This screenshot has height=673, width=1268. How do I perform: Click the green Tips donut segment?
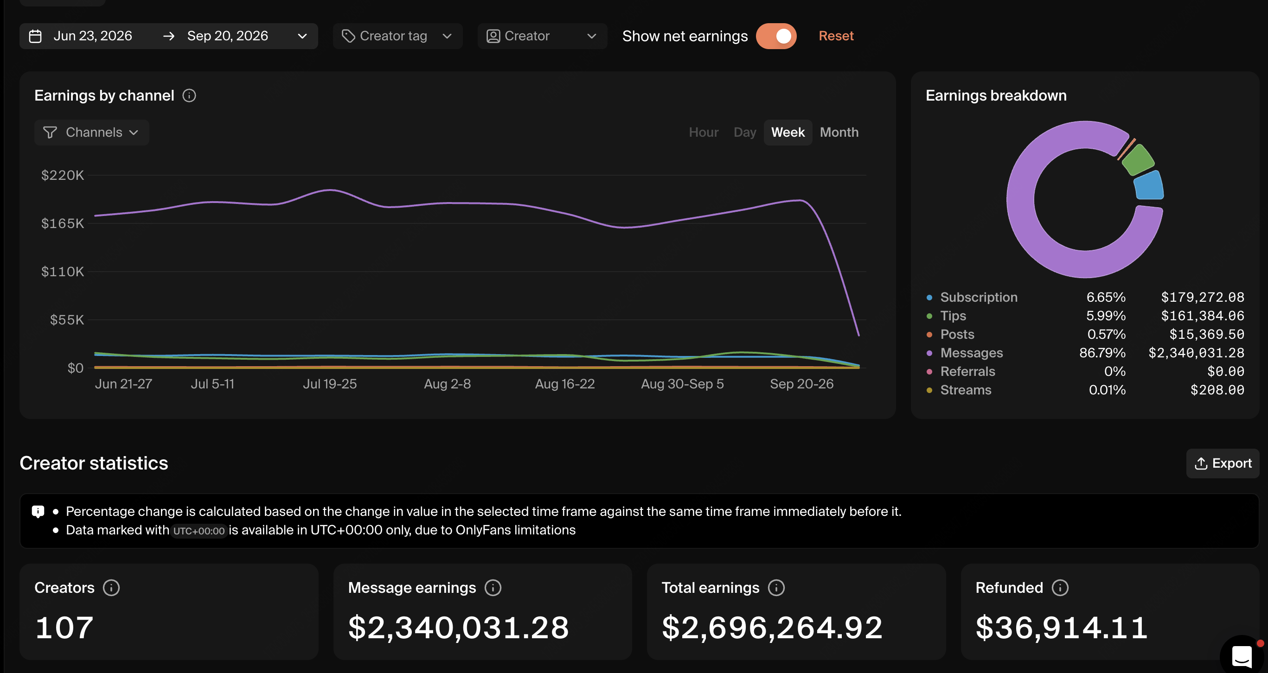(1138, 160)
